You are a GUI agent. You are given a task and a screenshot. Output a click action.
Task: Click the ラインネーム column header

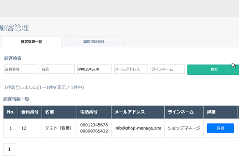184,112
